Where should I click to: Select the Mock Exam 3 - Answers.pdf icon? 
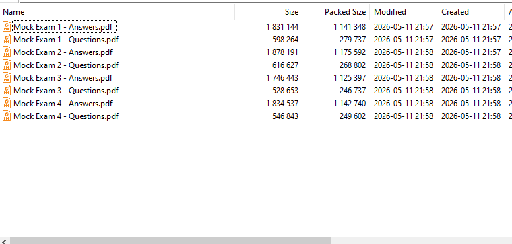point(7,77)
